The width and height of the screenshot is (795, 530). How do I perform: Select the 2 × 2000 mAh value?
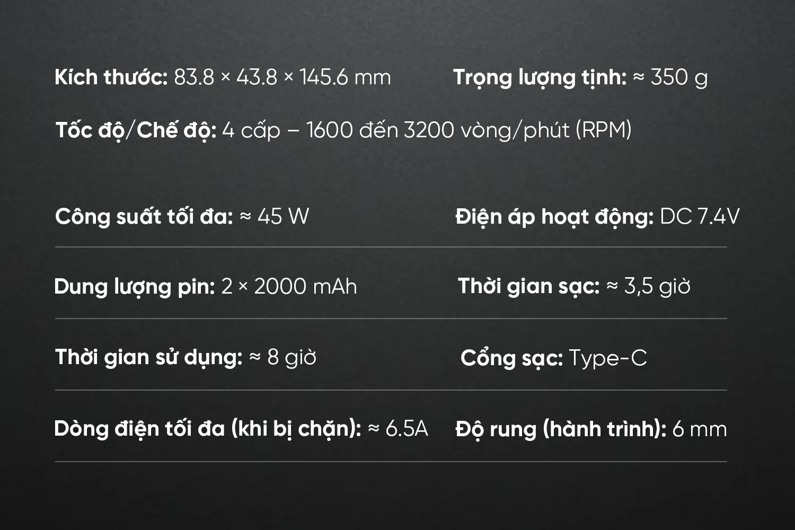289,287
